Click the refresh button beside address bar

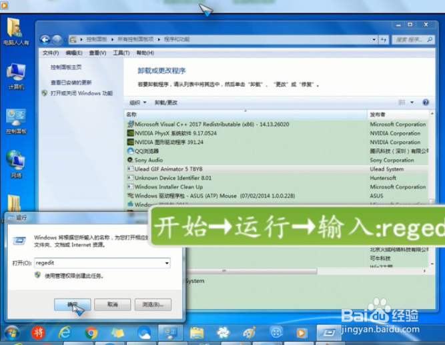[384, 40]
